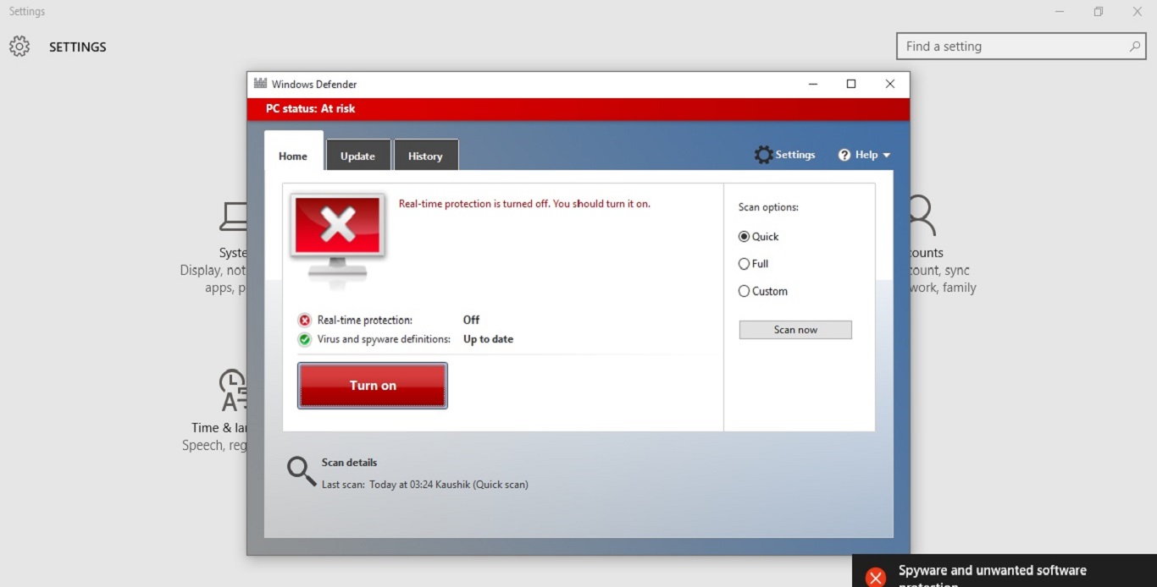
Task: Click the Scan now button
Action: (795, 330)
